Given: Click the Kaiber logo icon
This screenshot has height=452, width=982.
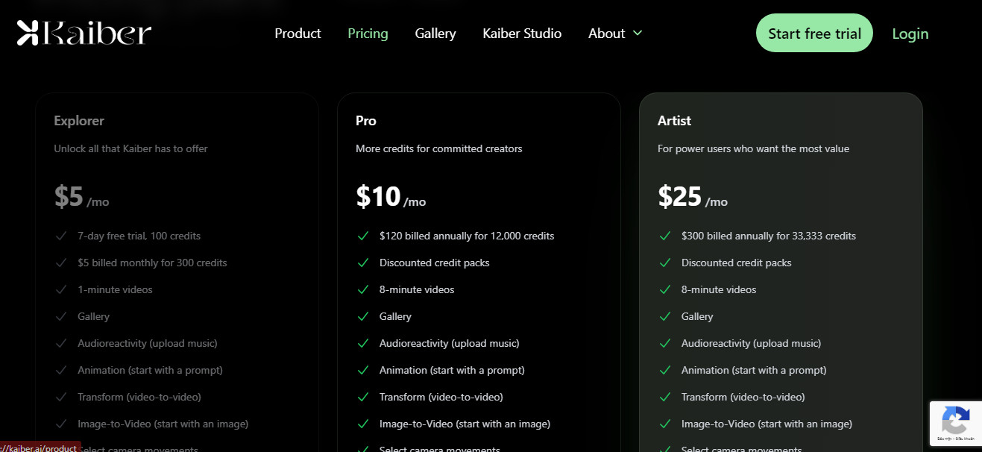Looking at the screenshot, I should [x=28, y=33].
